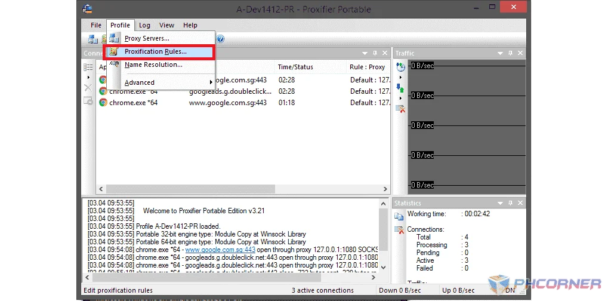Sort by Rule : Proxy column header
Viewport: 608px width, 301px height.
click(x=368, y=67)
